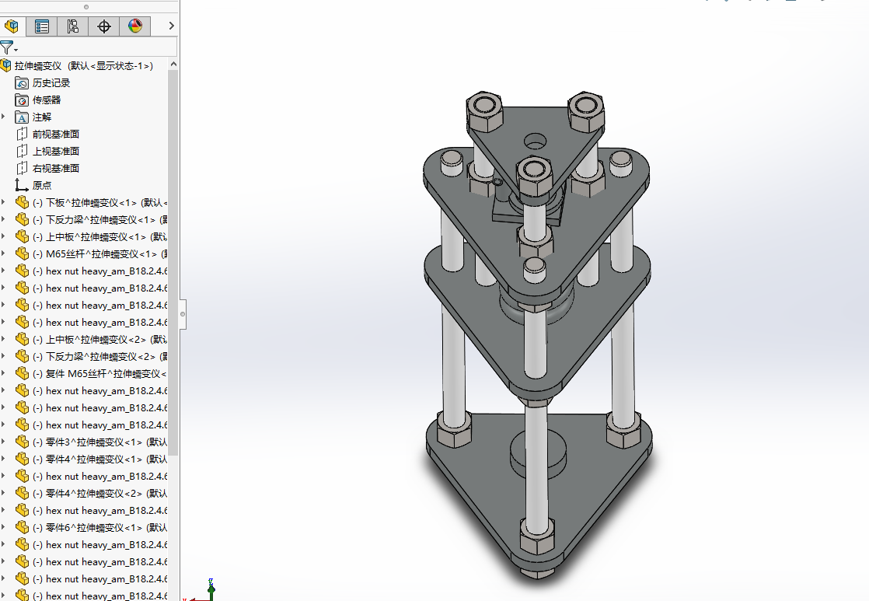This screenshot has height=601, width=869.
Task: Select the 右视基准面 right plane icon
Action: click(x=22, y=169)
